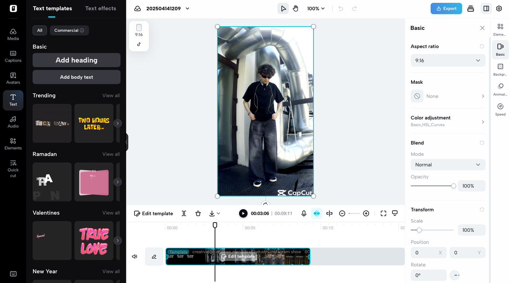Switch to the Text effects tab
The height and width of the screenshot is (283, 510).
(100, 8)
